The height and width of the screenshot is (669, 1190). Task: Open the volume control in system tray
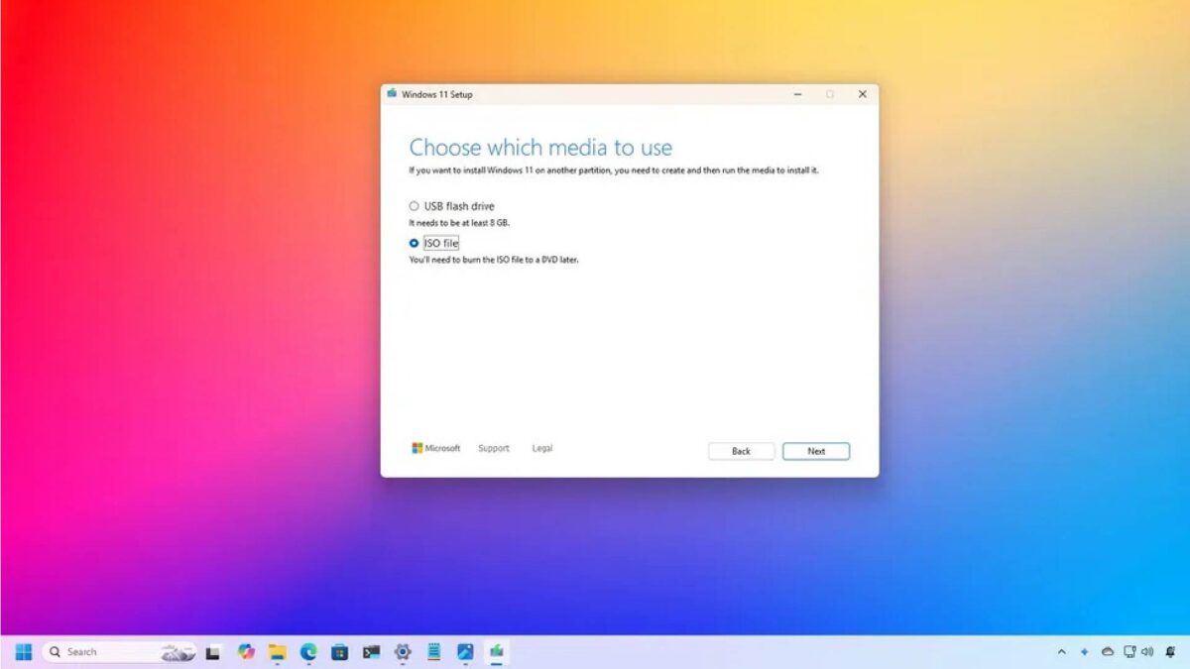pyautogui.click(x=1145, y=652)
